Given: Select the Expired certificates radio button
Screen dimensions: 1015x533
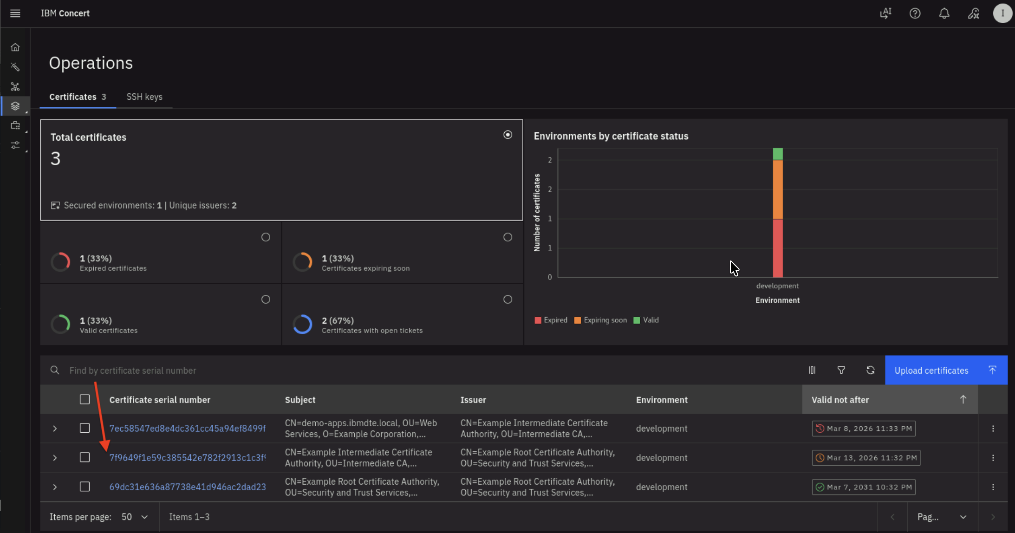Looking at the screenshot, I should (x=266, y=237).
